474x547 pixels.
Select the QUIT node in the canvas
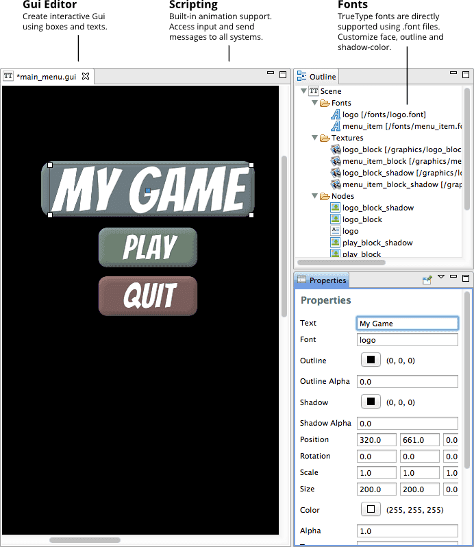(148, 296)
